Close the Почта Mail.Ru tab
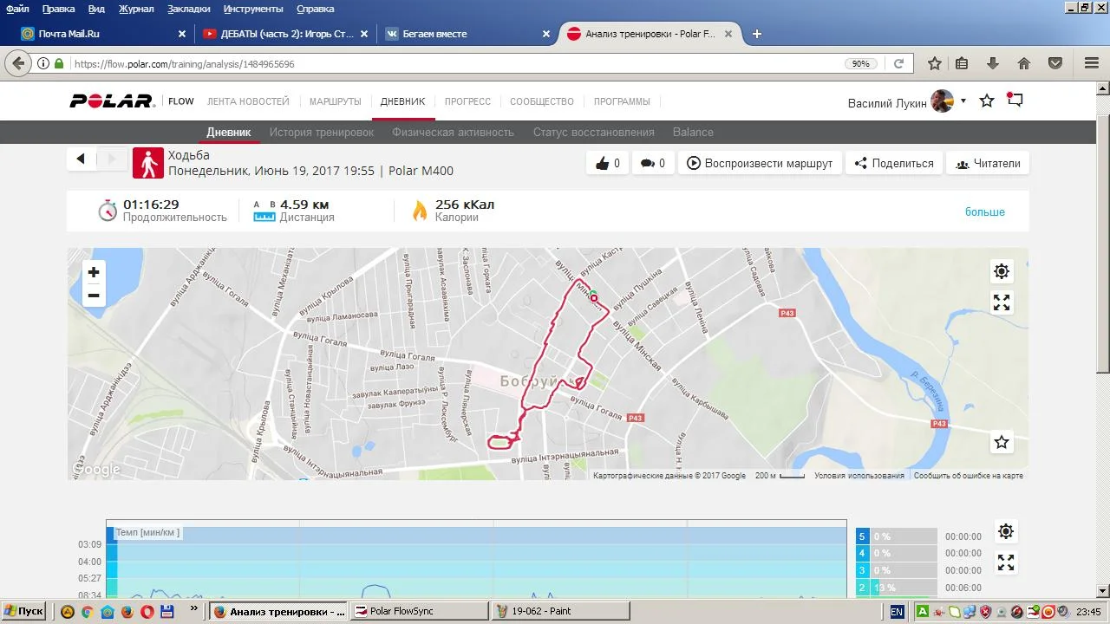Screen dimensions: 1110x624 (x=182, y=34)
